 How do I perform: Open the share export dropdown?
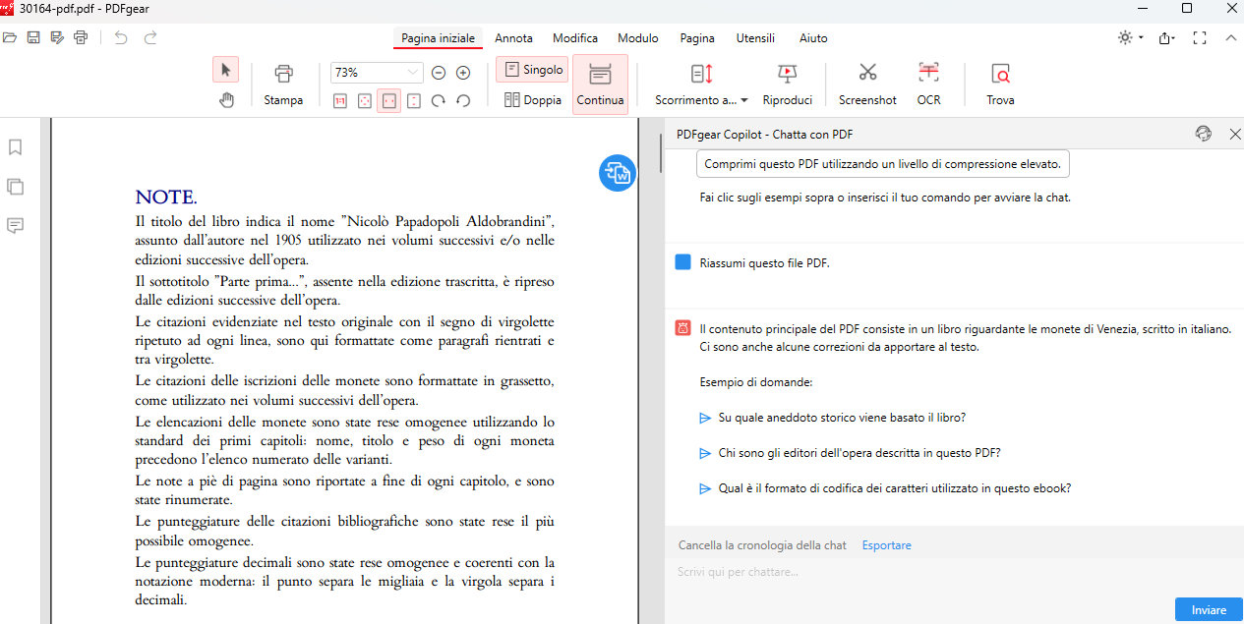click(1167, 38)
